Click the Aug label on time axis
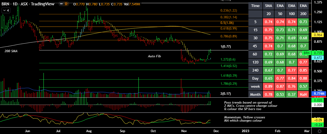The height and width of the screenshot is (134, 327). coord(89,131)
